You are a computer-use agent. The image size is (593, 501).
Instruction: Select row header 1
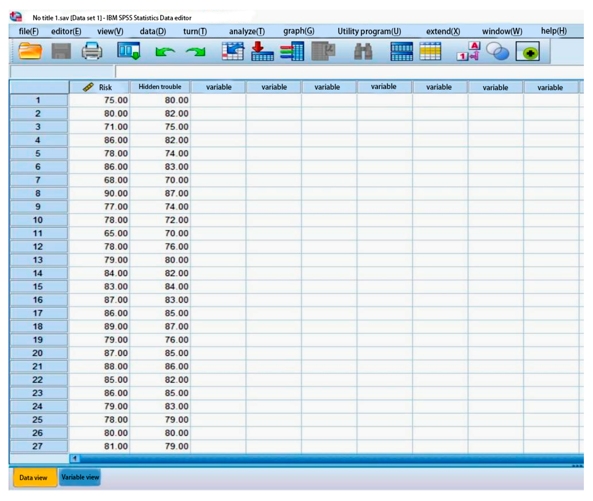pos(39,100)
